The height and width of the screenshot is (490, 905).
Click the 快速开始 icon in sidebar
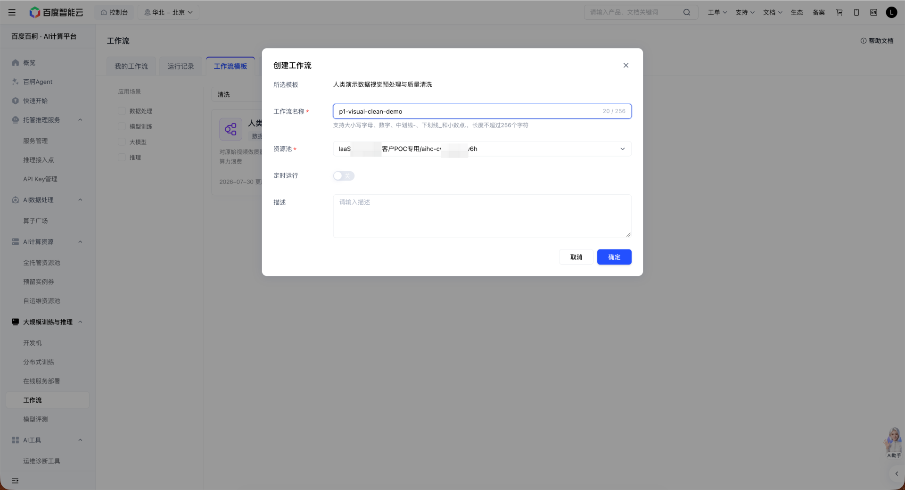click(16, 100)
